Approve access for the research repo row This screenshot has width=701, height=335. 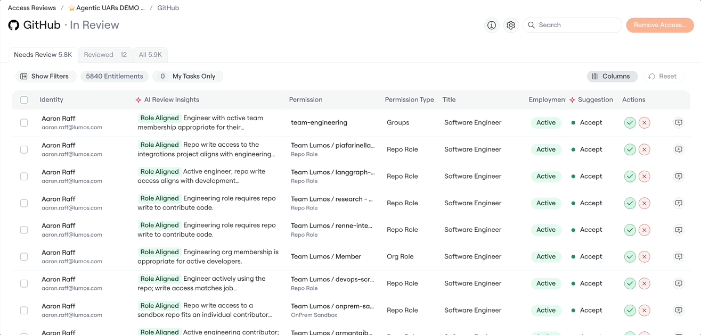coord(630,203)
